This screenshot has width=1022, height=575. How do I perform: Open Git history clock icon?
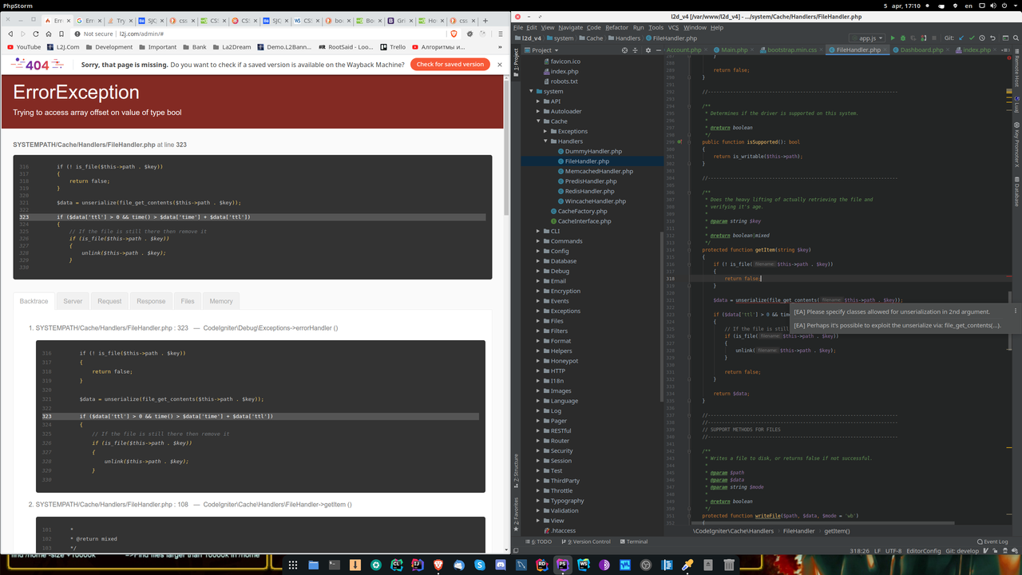pos(982,38)
